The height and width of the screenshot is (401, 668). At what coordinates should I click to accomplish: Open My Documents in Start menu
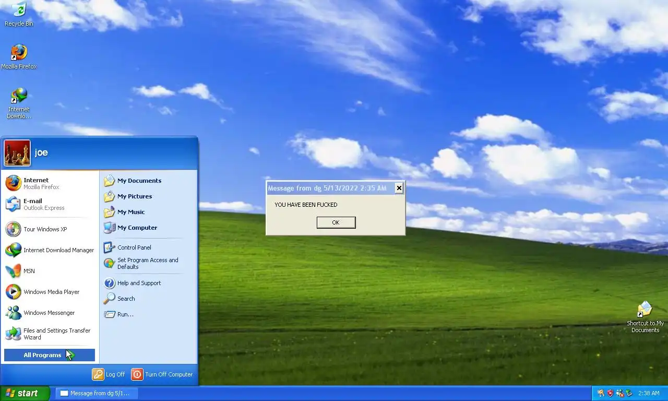click(148, 181)
